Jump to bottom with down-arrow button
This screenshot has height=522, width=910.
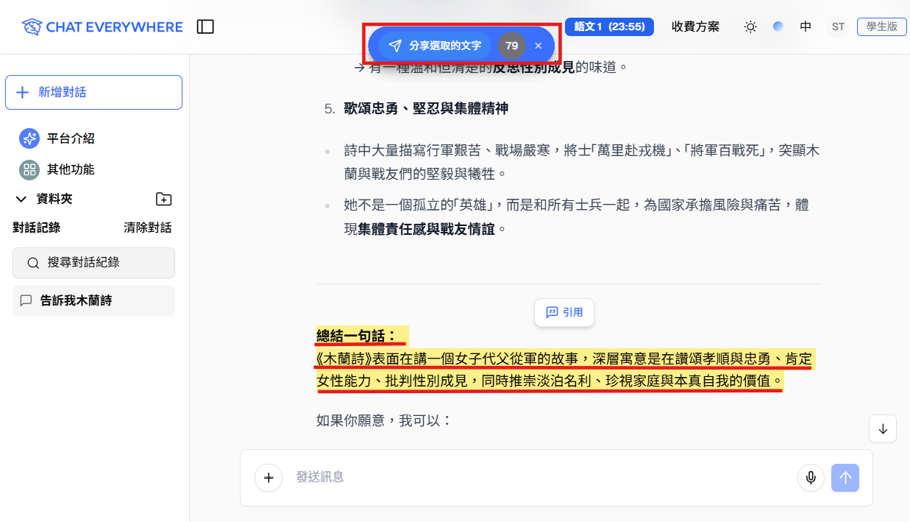883,428
